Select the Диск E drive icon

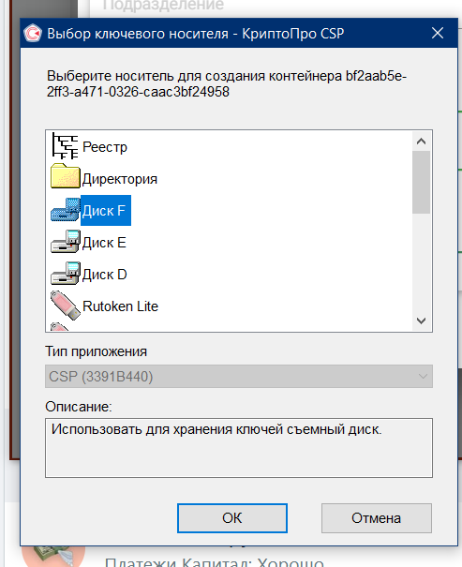65,242
